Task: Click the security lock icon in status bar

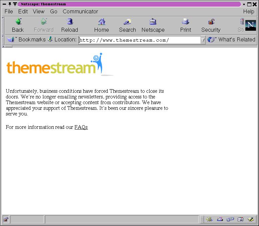Action: coord(6,220)
